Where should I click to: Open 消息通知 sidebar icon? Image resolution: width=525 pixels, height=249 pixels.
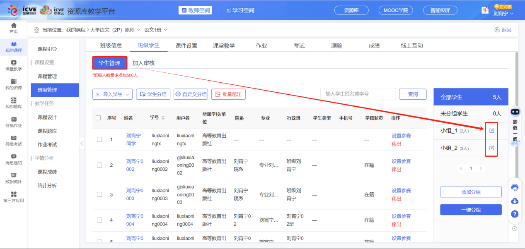14,159
